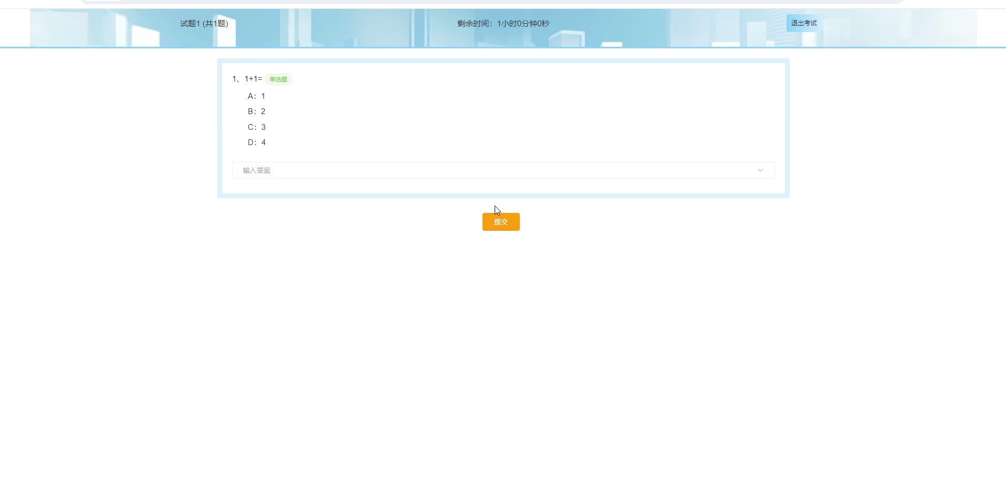Click option text D: 4

[257, 142]
